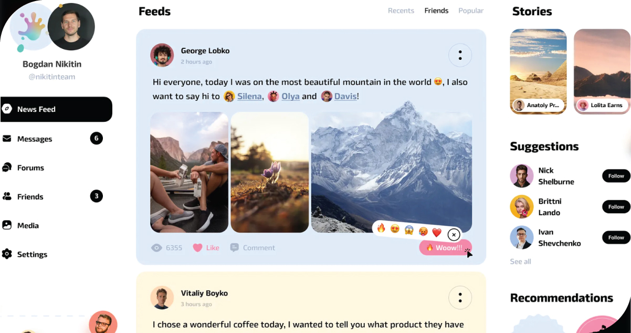
Task: Open the Media section
Action: click(x=27, y=225)
